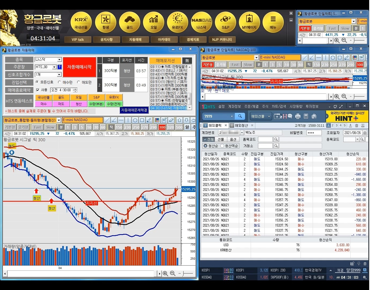Open the NASDAQ 나스닥 button
This screenshot has height=290, width=370.
click(201, 23)
